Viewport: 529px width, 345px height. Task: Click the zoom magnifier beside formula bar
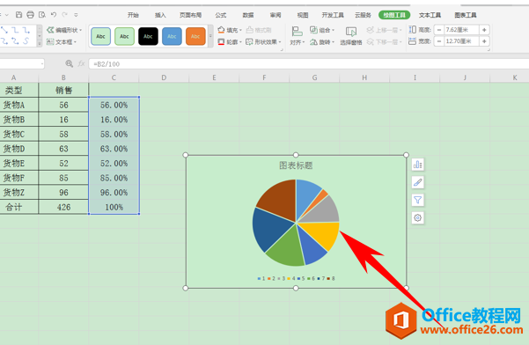[70, 63]
